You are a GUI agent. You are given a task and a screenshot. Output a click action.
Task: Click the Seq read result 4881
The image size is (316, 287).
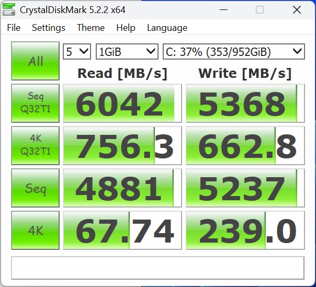pyautogui.click(x=122, y=188)
